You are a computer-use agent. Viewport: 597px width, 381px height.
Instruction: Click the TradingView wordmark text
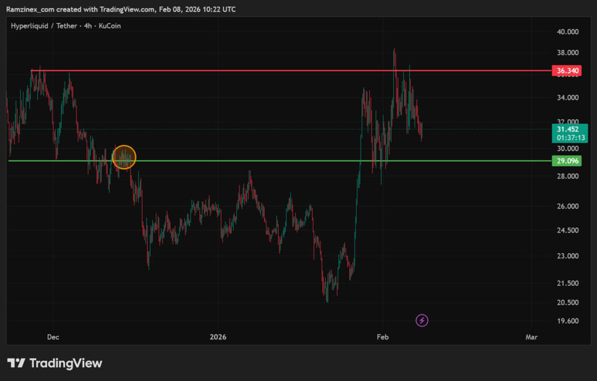[x=65, y=363]
